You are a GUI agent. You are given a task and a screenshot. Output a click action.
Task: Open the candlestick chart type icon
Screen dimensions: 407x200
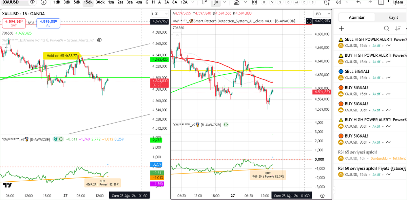pyautogui.click(x=215, y=3)
